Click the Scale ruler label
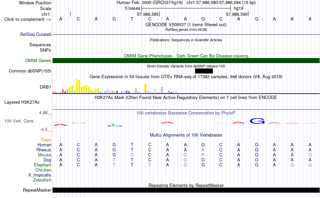This screenshot has height=198, width=320. click(x=45, y=8)
